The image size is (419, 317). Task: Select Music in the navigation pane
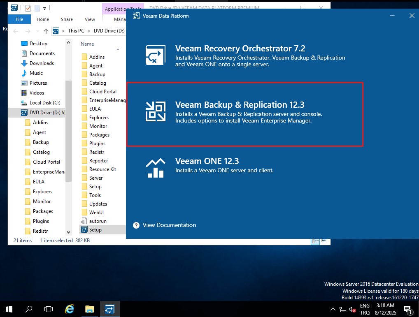pos(36,73)
